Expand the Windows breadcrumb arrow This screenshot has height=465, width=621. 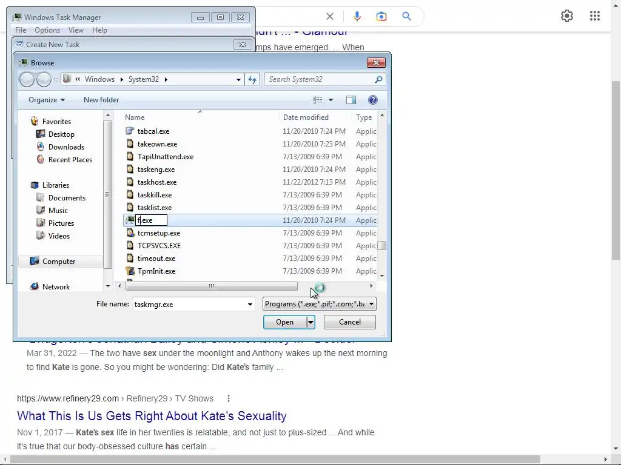tap(121, 79)
